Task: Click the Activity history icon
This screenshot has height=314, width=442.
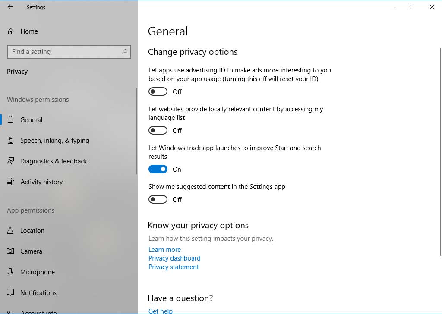Action: point(10,182)
